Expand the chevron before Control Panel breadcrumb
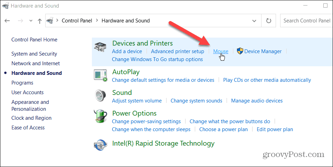The width and height of the screenshot is (333, 167). click(57, 20)
